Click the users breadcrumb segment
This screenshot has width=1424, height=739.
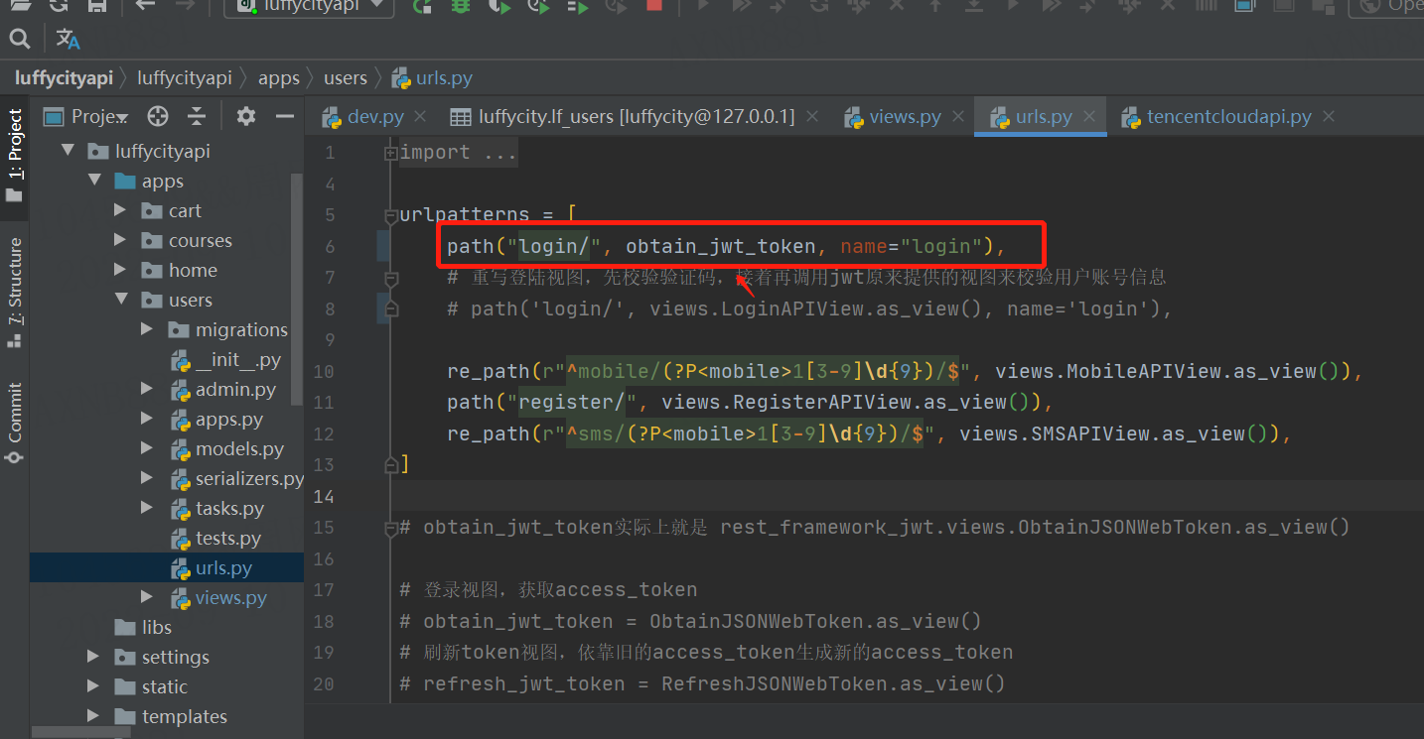[x=346, y=77]
